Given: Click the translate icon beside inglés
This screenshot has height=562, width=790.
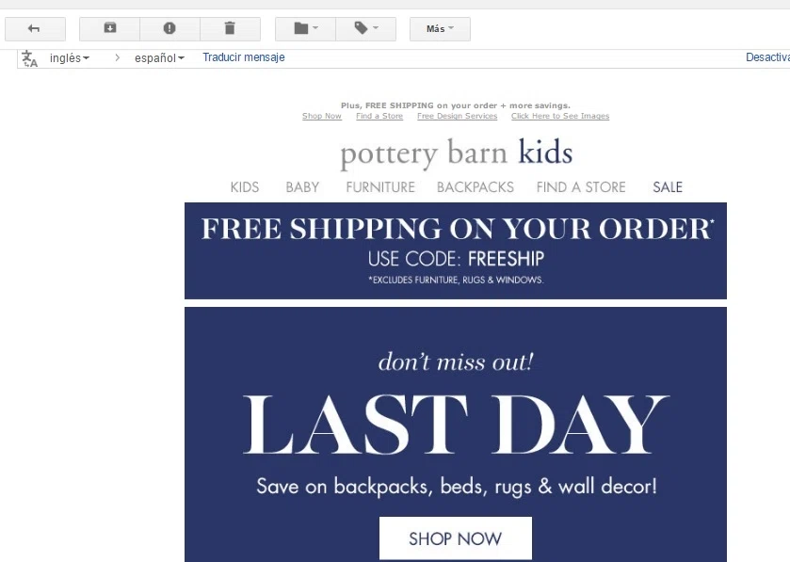Looking at the screenshot, I should (30, 58).
